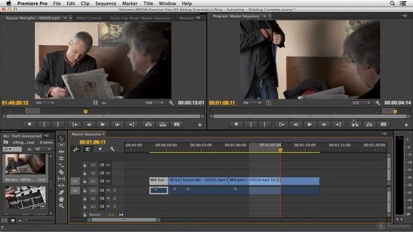Solo track A2
Image resolution: width=413 pixels, height=232 pixels.
click(115, 198)
